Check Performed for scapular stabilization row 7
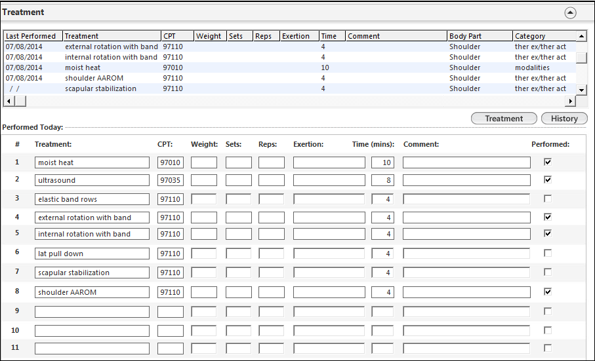The image size is (595, 361). coord(548,272)
